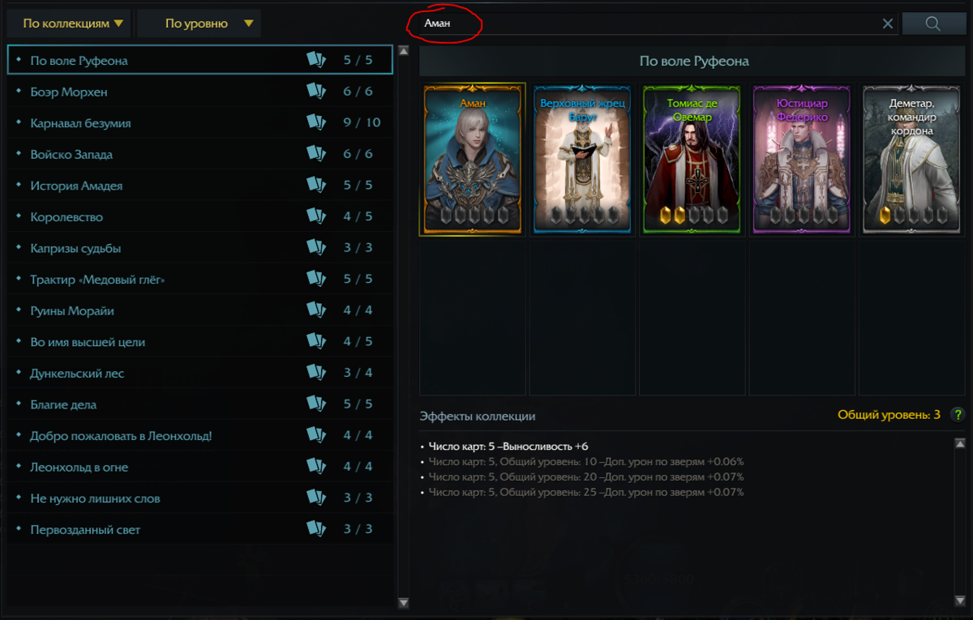Click the collection list scroll-down arrow
Image resolution: width=973 pixels, height=620 pixels.
pyautogui.click(x=404, y=603)
